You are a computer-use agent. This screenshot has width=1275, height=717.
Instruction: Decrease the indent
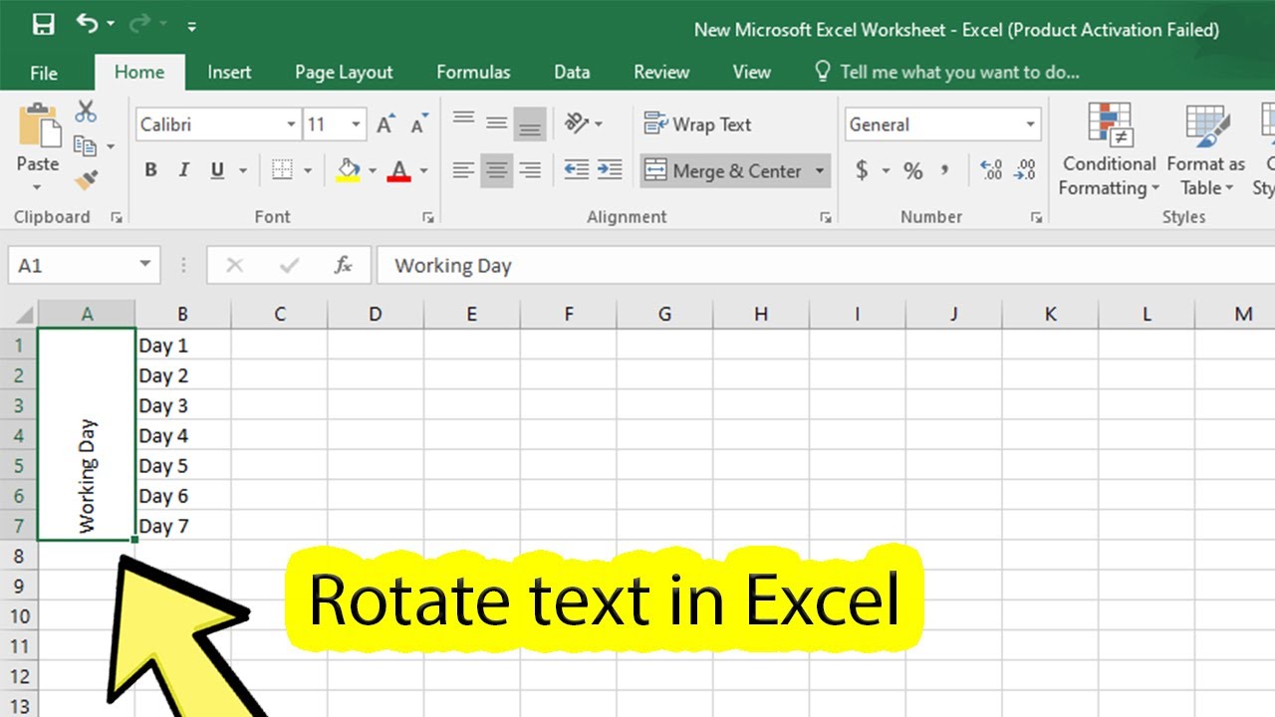[576, 170]
